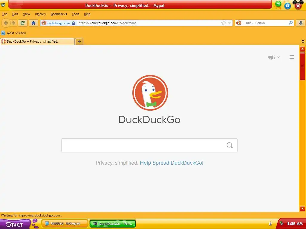Viewport: 306px width, 229px height.
Task: Open the Bookmarks menu
Action: (x=59, y=14)
